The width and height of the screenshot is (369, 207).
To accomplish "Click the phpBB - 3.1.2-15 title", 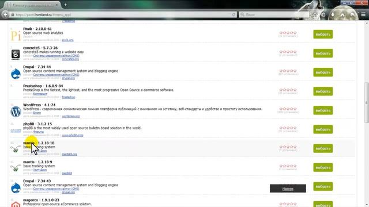I will point(37,124).
